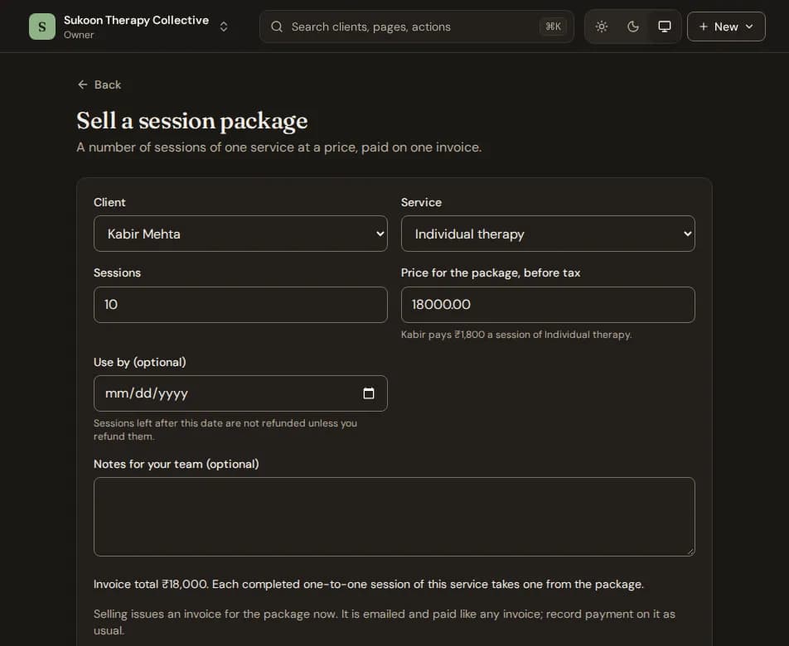The height and width of the screenshot is (646, 789).
Task: Click the plus icon in the New button
Action: tap(704, 27)
